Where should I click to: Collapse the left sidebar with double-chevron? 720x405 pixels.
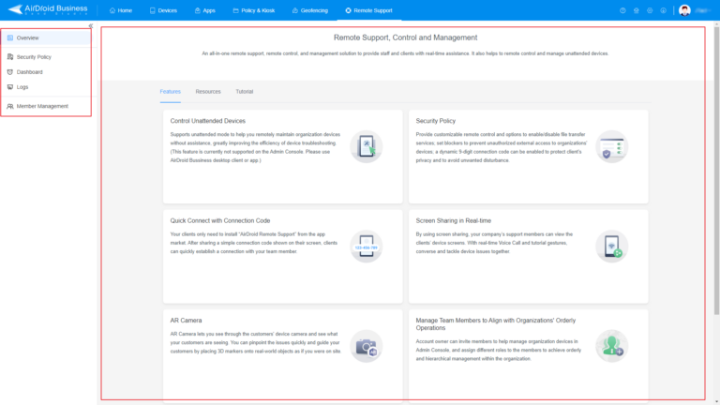coord(90,26)
